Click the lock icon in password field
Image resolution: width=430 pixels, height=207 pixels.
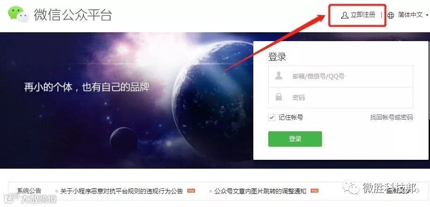pyautogui.click(x=279, y=97)
